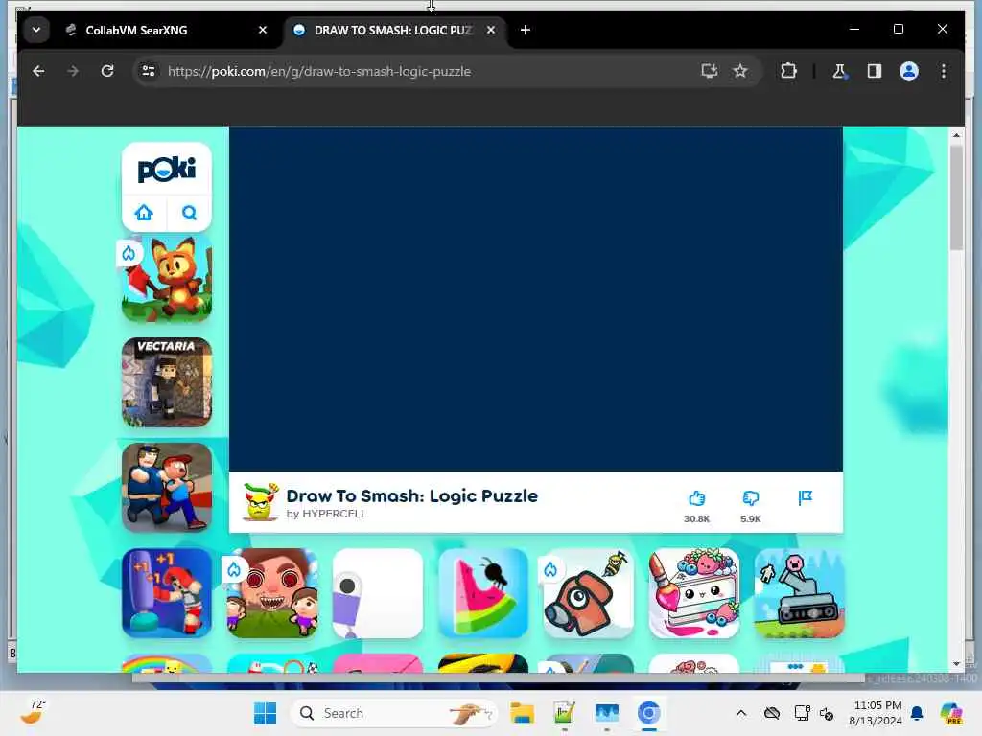Open the dog and bee game thumbnail
Screen dimensions: 982x736
(589, 593)
